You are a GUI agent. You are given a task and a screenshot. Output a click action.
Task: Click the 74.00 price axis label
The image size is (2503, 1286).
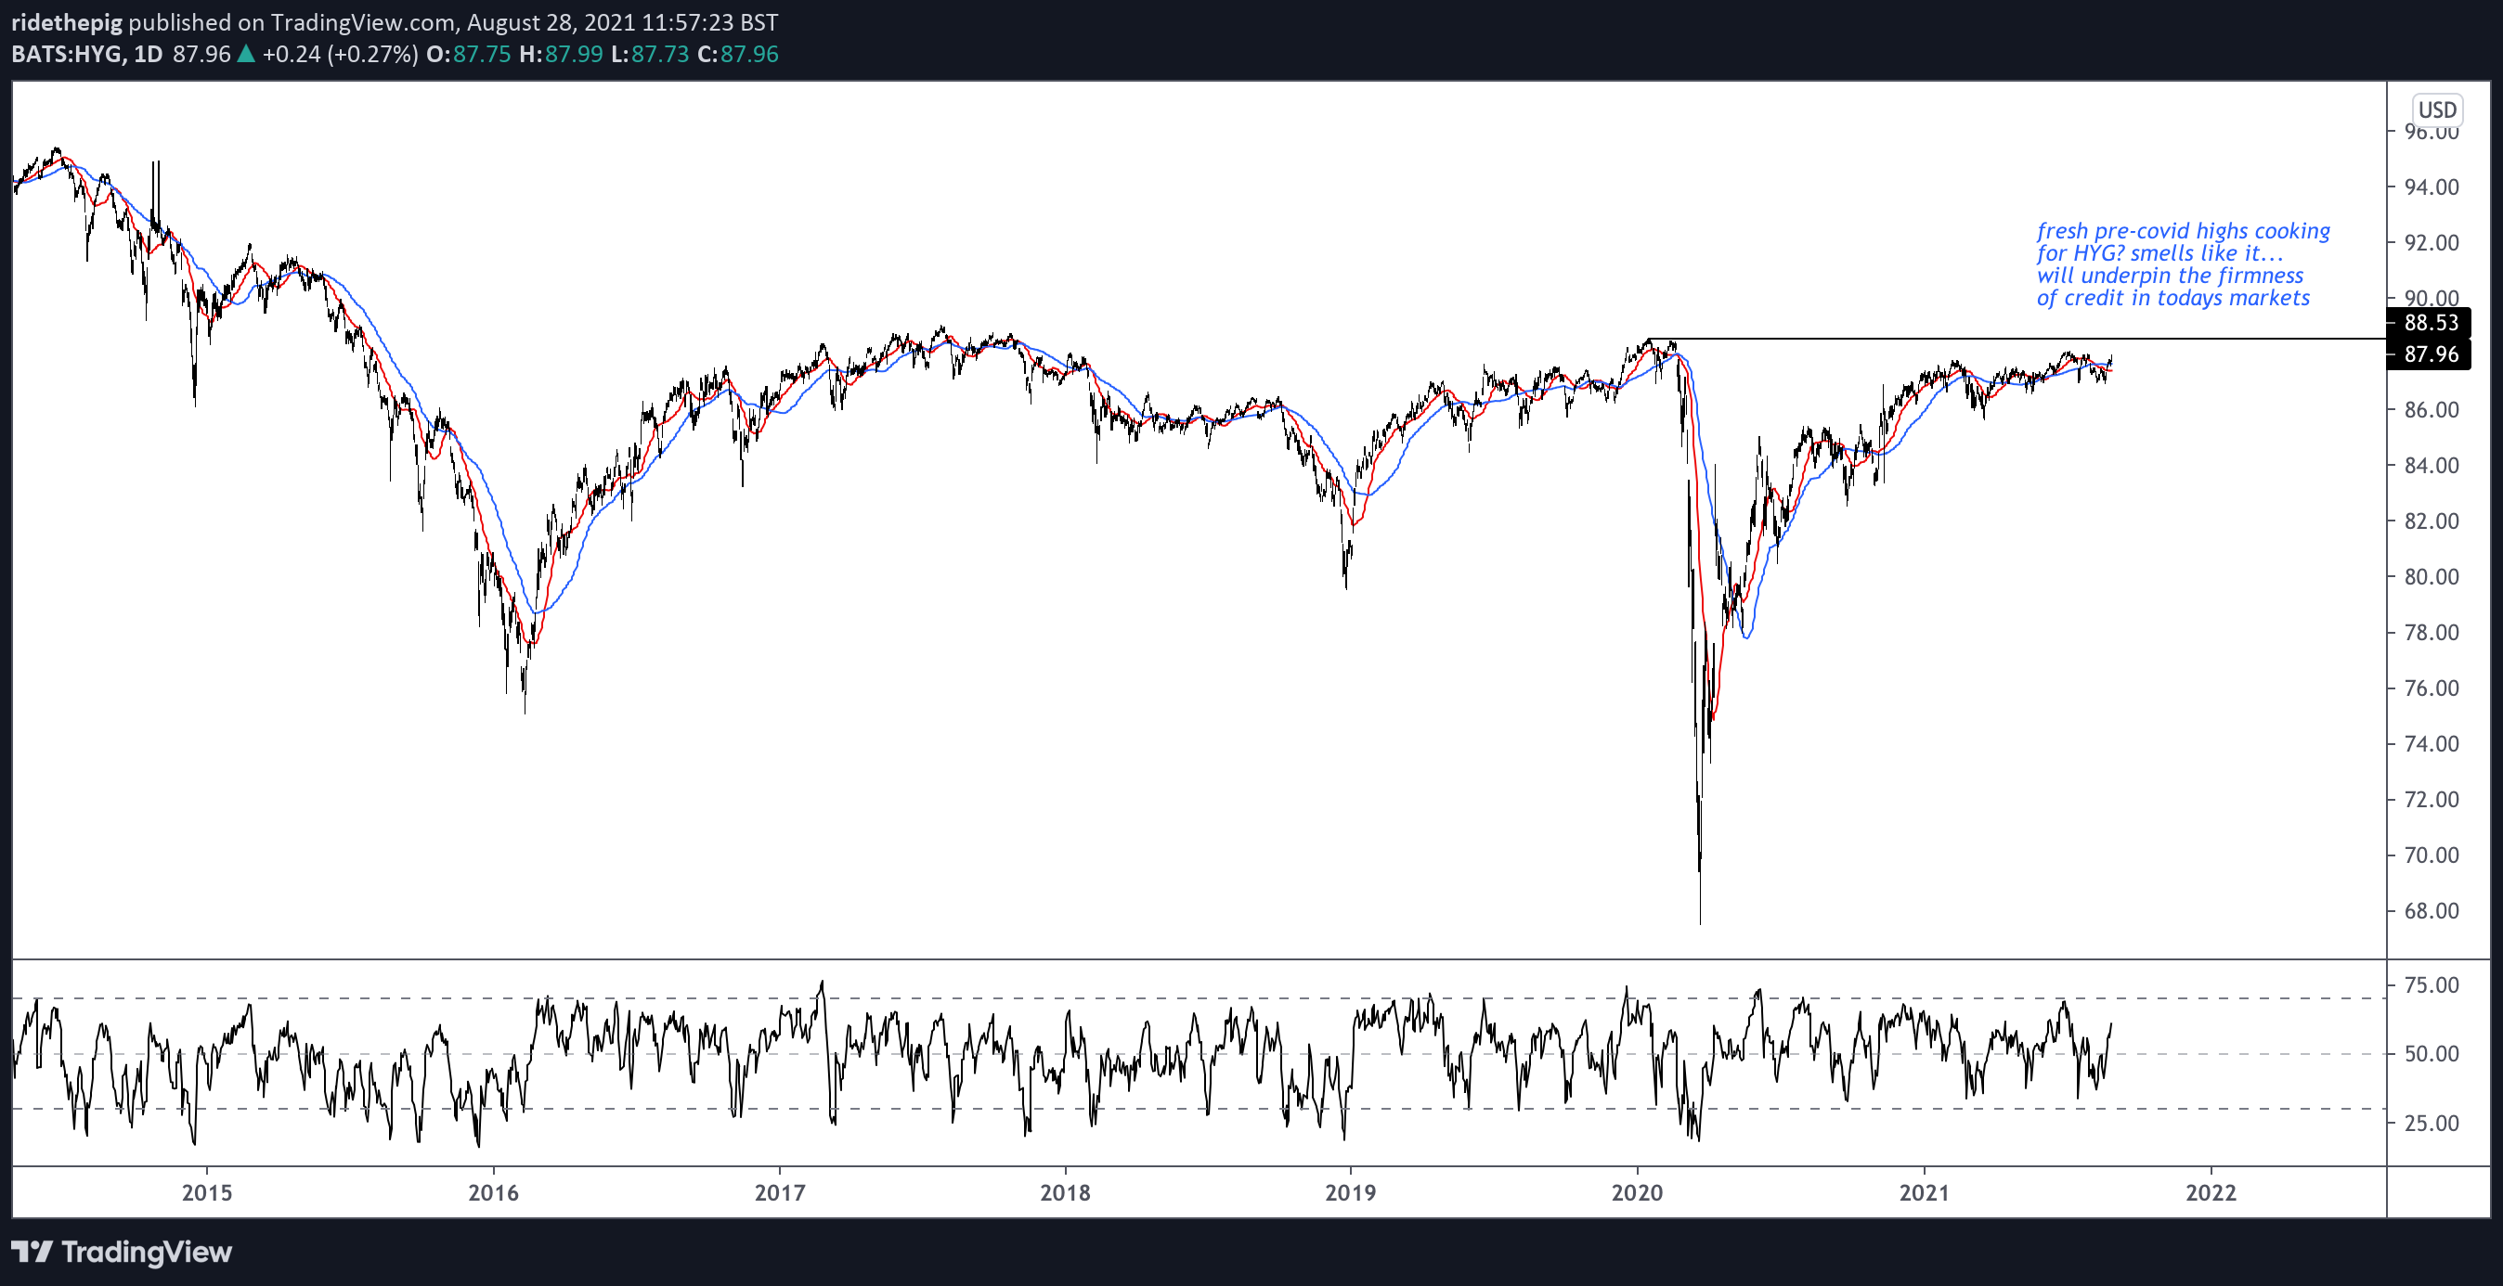click(x=2432, y=744)
